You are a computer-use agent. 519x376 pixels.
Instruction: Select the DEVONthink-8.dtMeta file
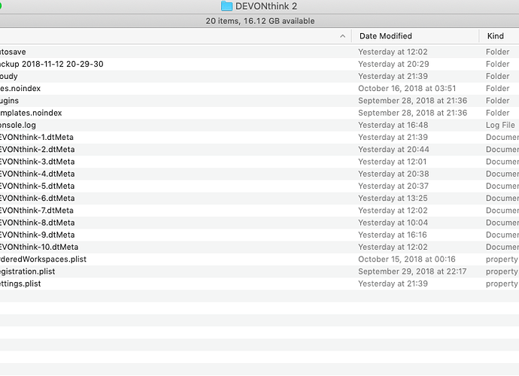(x=259, y=223)
